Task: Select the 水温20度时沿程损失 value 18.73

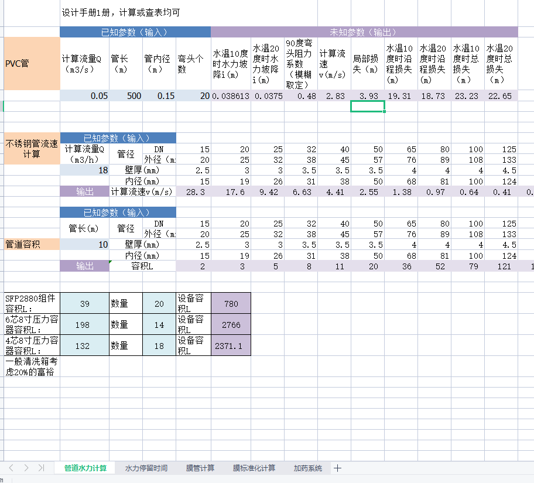Action: click(434, 95)
